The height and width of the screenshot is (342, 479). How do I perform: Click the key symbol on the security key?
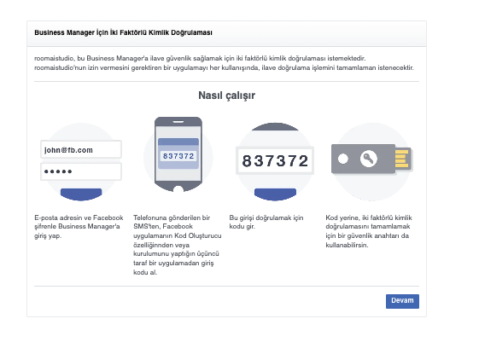pyautogui.click(x=368, y=159)
